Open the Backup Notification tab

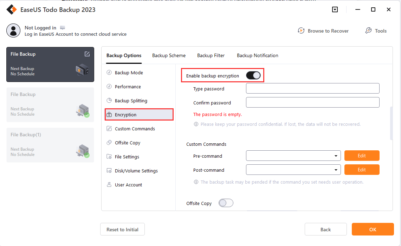coord(258,55)
